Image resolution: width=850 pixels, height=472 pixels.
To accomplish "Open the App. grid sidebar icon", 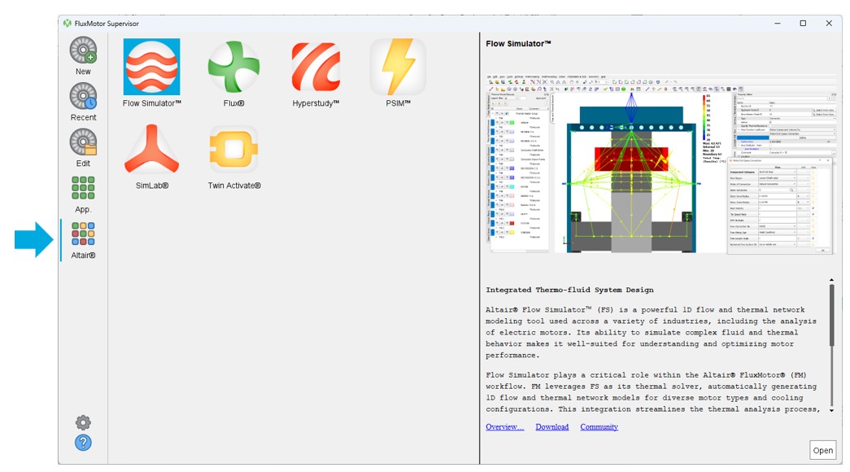I will [x=83, y=188].
